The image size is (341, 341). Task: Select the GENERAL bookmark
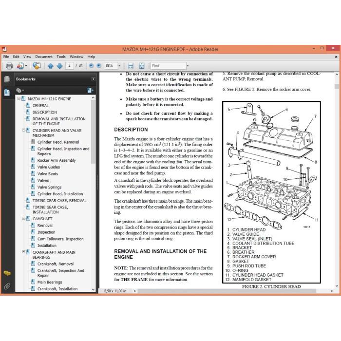pos(40,106)
